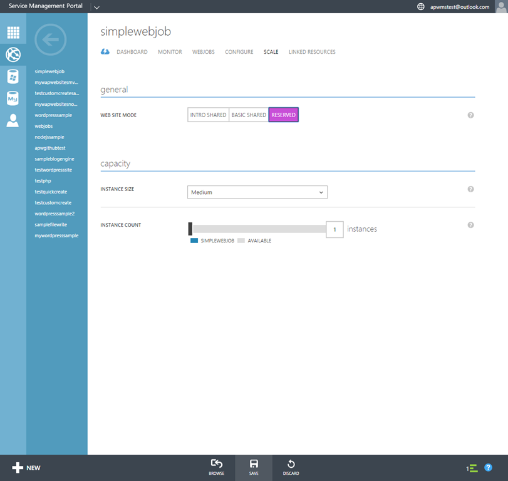Select Reserved web site mode

(x=284, y=115)
